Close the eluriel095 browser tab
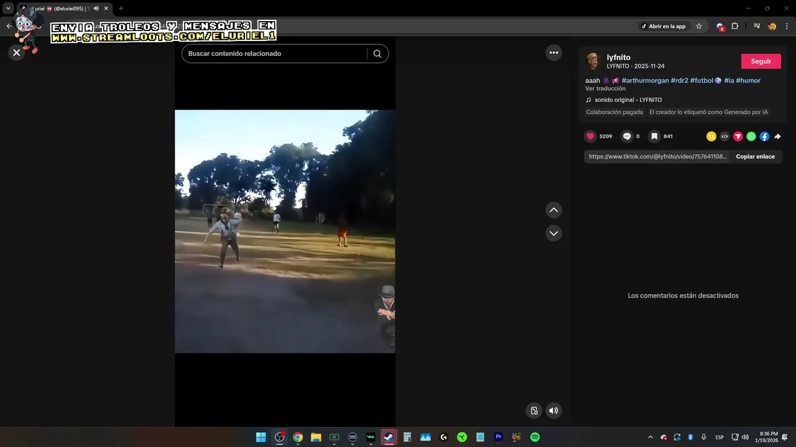The width and height of the screenshot is (796, 447). coord(106,9)
